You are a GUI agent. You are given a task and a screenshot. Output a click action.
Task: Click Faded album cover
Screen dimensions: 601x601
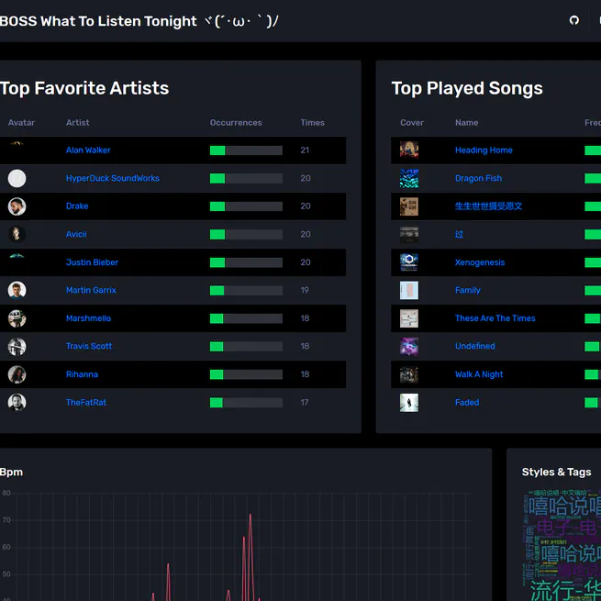click(409, 403)
